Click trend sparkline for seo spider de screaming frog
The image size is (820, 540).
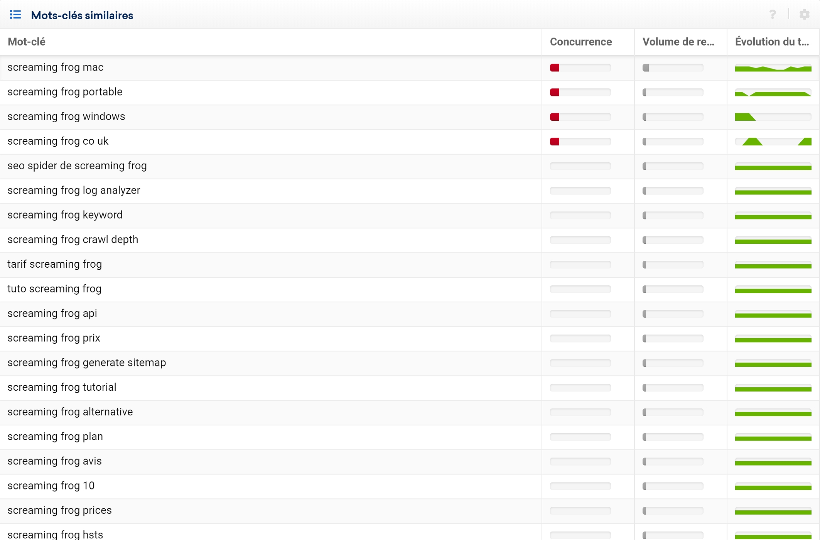[773, 166]
